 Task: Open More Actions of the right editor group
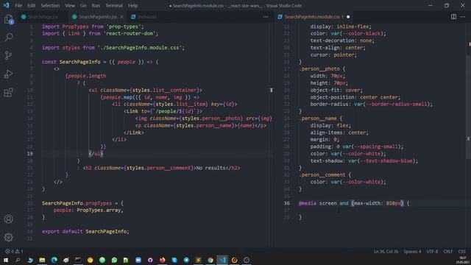pos(463,17)
